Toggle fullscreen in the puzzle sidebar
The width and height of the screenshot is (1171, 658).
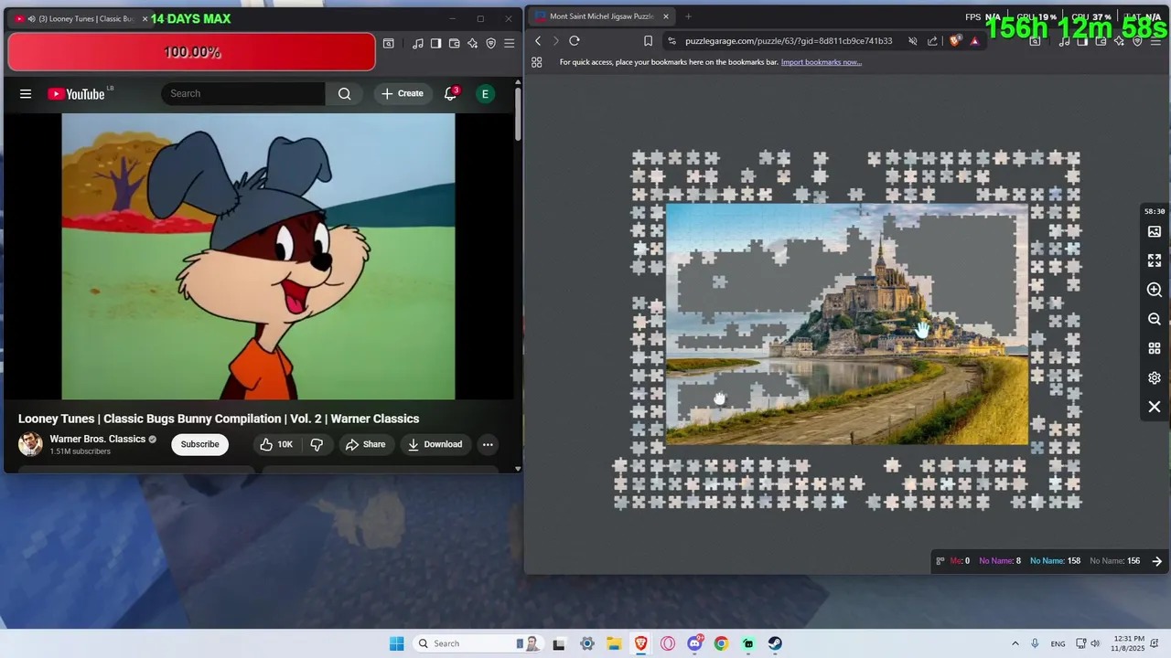[x=1155, y=260]
